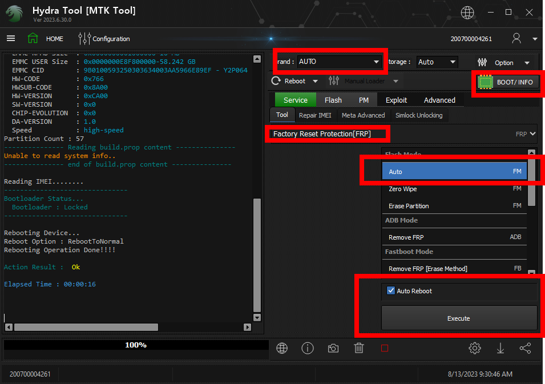Click the status bar serial 200700004261

click(x=30, y=374)
